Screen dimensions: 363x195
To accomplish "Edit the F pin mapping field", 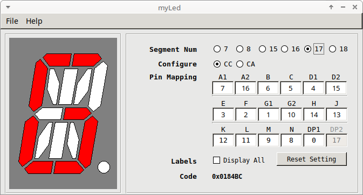I will click(x=246, y=115).
